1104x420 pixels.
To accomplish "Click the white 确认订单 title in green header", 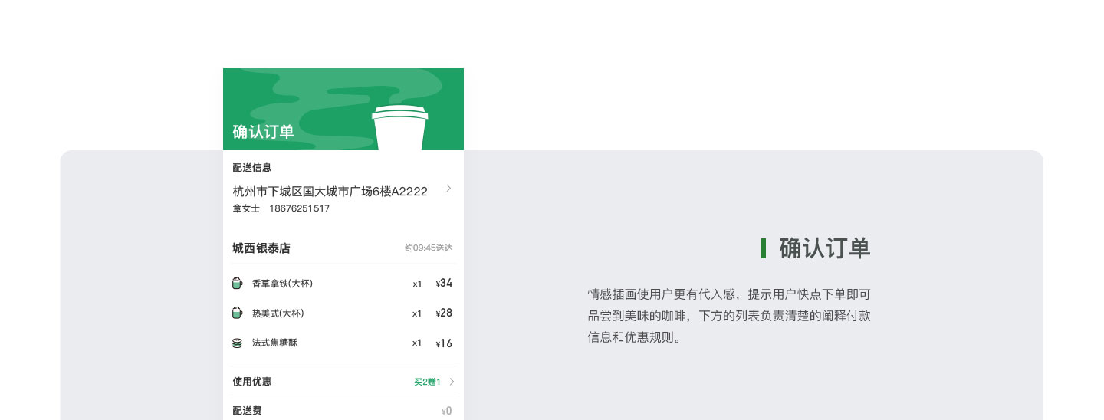I will click(263, 132).
